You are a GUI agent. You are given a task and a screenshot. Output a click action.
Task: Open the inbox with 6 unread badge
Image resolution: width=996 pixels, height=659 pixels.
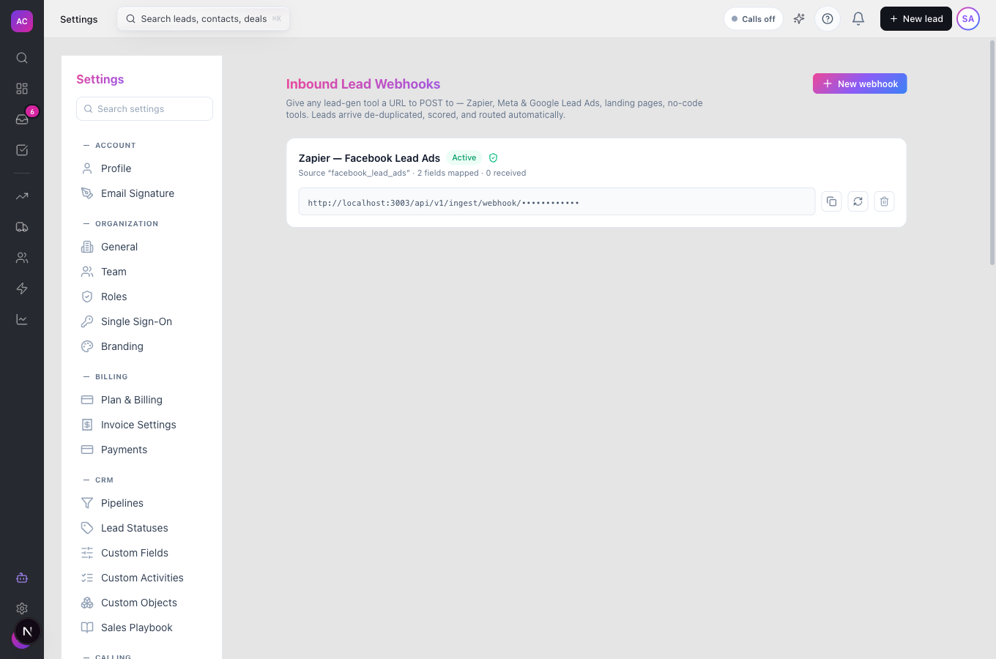[22, 119]
